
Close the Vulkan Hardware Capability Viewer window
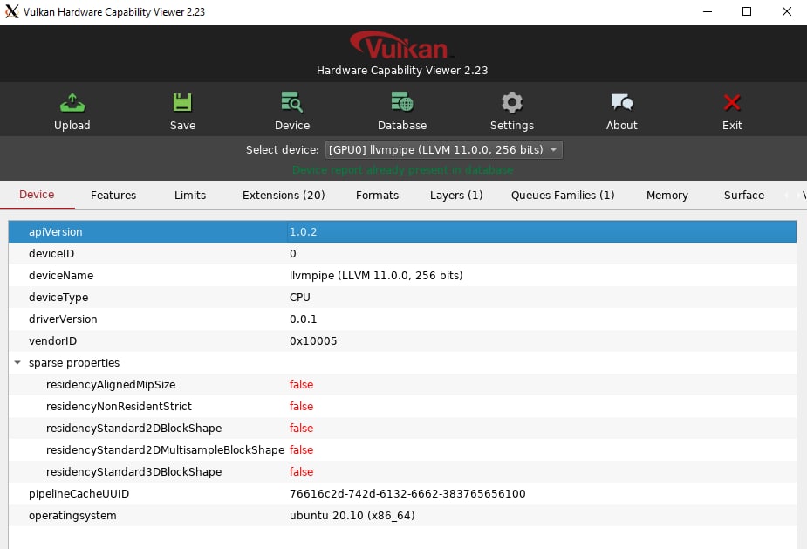(786, 11)
